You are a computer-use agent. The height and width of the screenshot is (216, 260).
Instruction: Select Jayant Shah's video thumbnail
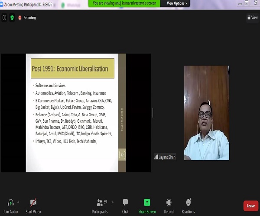(x=207, y=113)
